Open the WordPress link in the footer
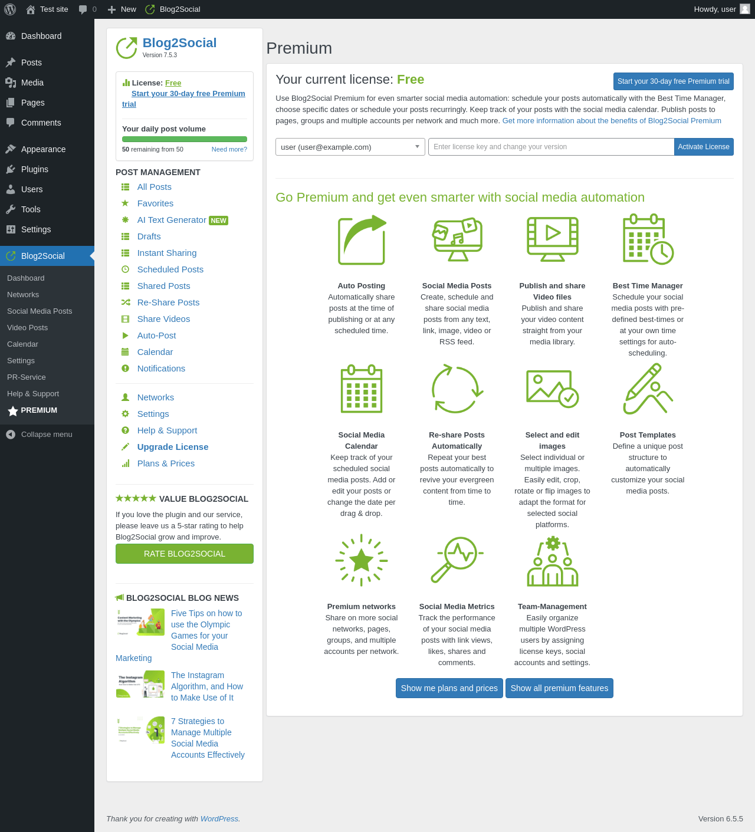The image size is (755, 832). coord(219,818)
